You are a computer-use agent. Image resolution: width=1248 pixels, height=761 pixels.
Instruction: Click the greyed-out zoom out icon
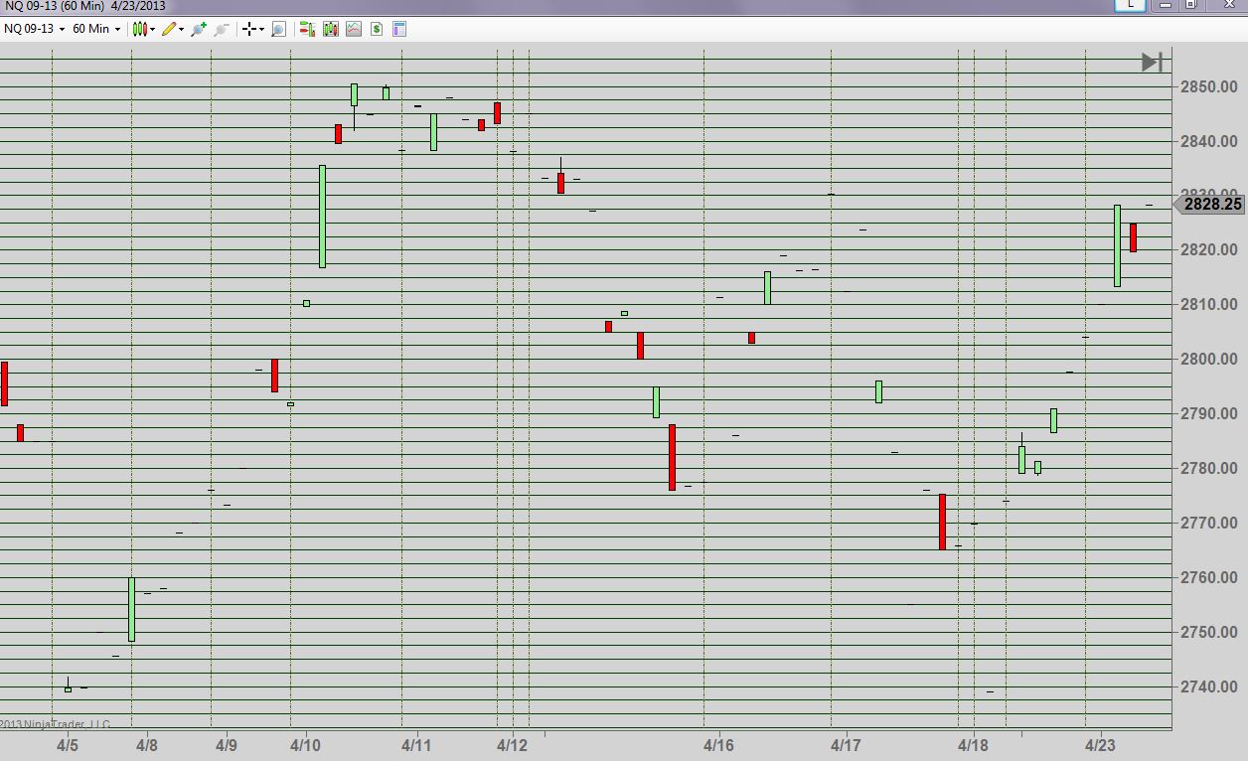click(221, 29)
